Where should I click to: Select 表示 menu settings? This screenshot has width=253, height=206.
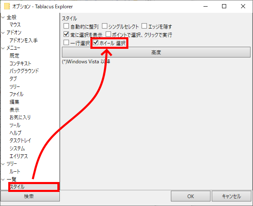pyautogui.click(x=14, y=110)
